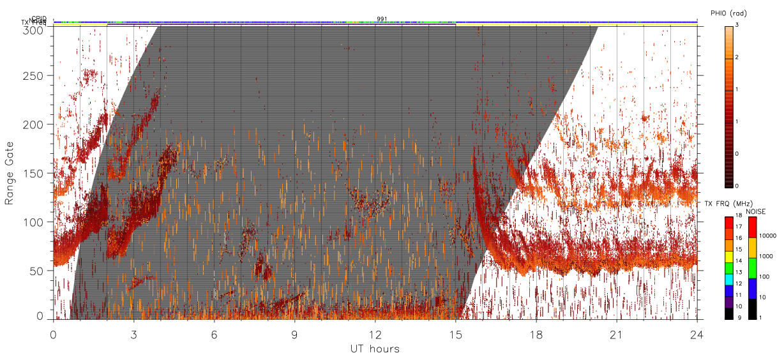Click the '9' tick on UT hours axis
The height and width of the screenshot is (362, 784).
pos(295,334)
